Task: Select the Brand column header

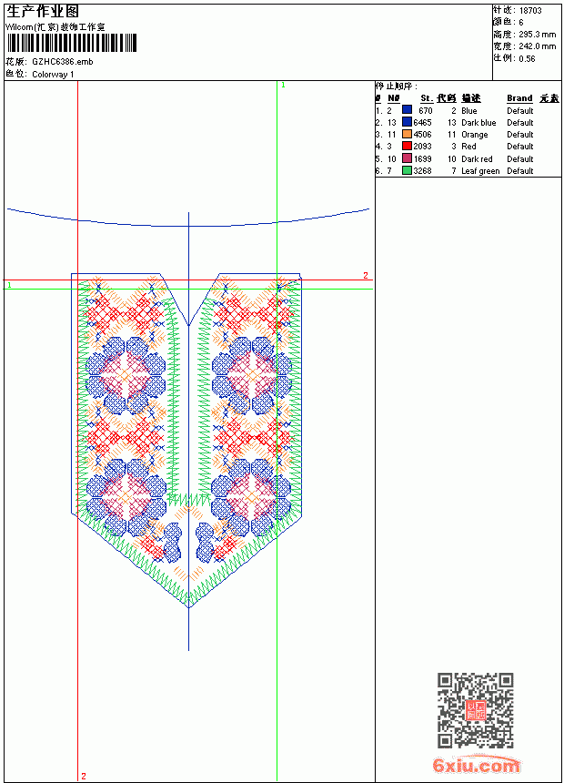Action: (x=519, y=98)
